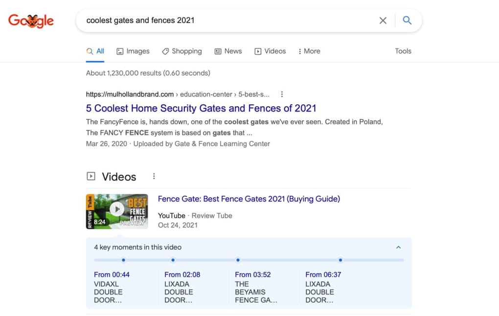
Task: Click the Google doodle logo
Action: 31,21
